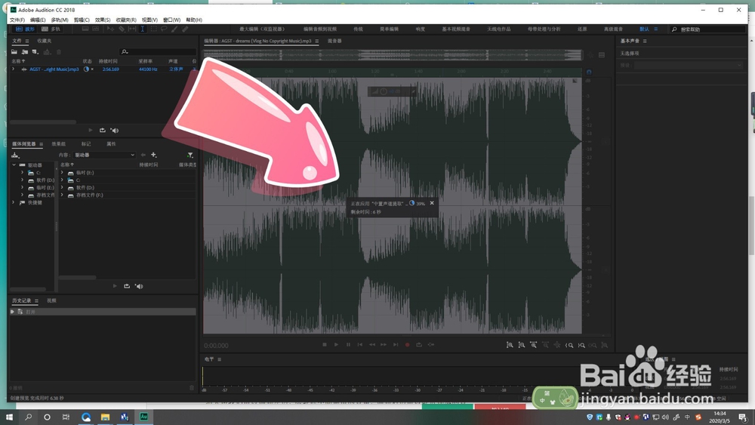Screen dimensions: 755x425
Task: Open the 文件(F) menu
Action: pos(17,20)
